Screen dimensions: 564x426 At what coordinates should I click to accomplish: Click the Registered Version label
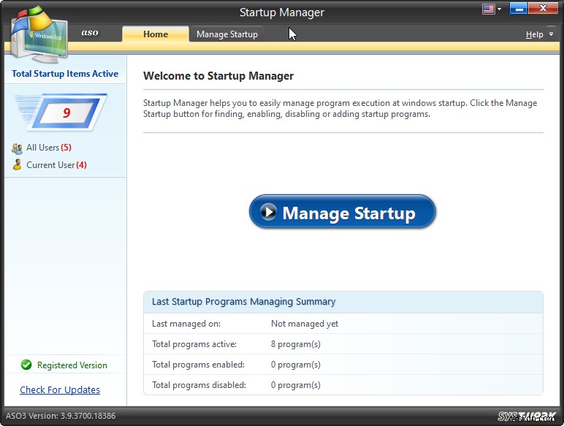click(x=72, y=365)
